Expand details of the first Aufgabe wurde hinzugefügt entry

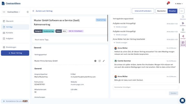click(x=120, y=27)
